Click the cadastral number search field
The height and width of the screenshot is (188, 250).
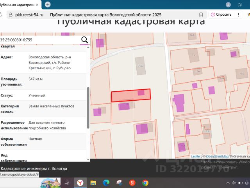[x=40, y=40]
